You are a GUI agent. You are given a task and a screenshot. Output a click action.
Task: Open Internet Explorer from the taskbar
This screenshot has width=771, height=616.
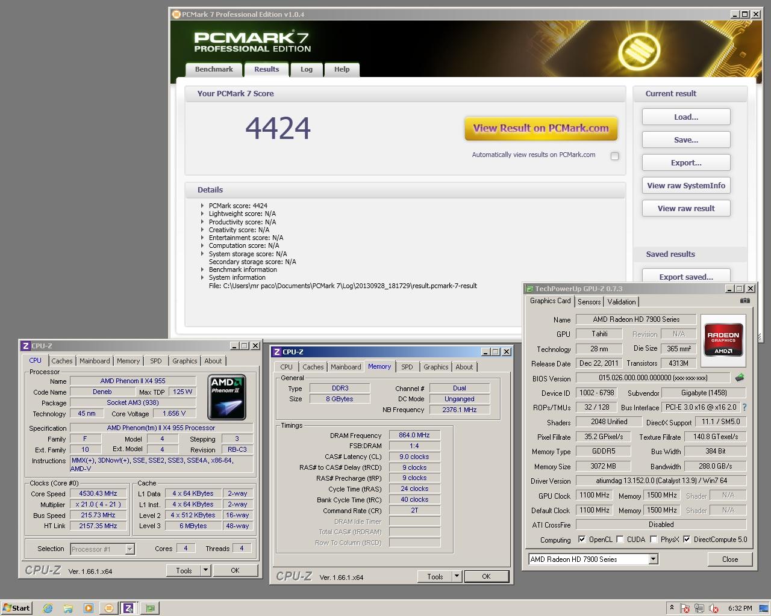click(48, 608)
